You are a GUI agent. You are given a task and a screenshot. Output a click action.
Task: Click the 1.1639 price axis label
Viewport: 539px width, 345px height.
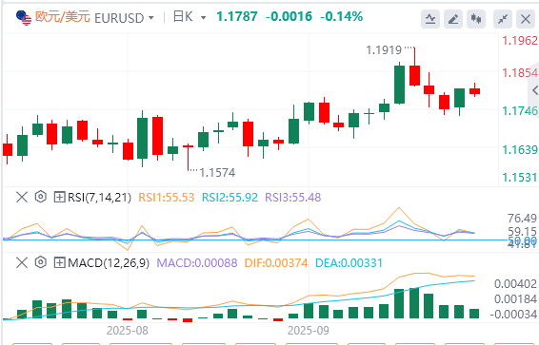(520, 149)
